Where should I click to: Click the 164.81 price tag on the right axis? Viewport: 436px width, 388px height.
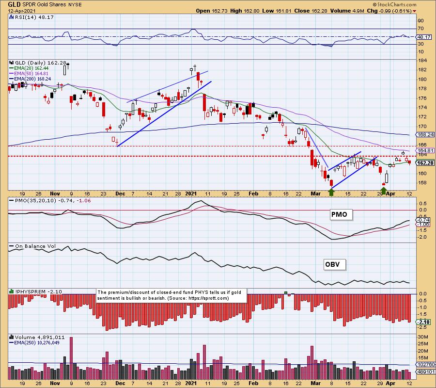(x=425, y=150)
